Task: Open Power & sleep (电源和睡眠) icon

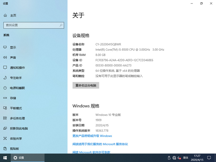Action: click(x=5, y=88)
